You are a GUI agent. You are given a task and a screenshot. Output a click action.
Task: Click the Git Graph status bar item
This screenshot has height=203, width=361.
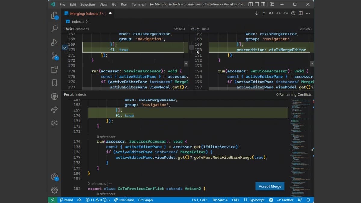point(146,200)
